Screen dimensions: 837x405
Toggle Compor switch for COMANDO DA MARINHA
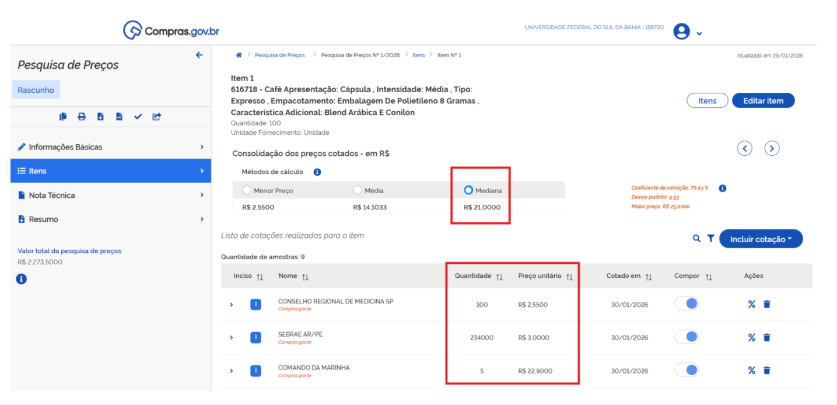[x=687, y=370]
